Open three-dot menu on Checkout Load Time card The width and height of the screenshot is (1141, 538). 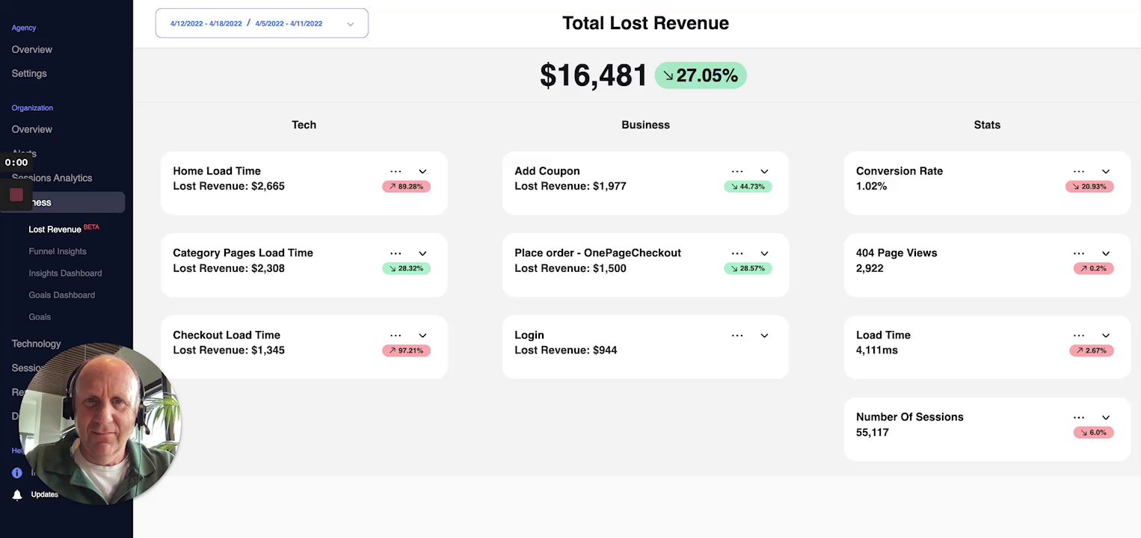pos(396,336)
